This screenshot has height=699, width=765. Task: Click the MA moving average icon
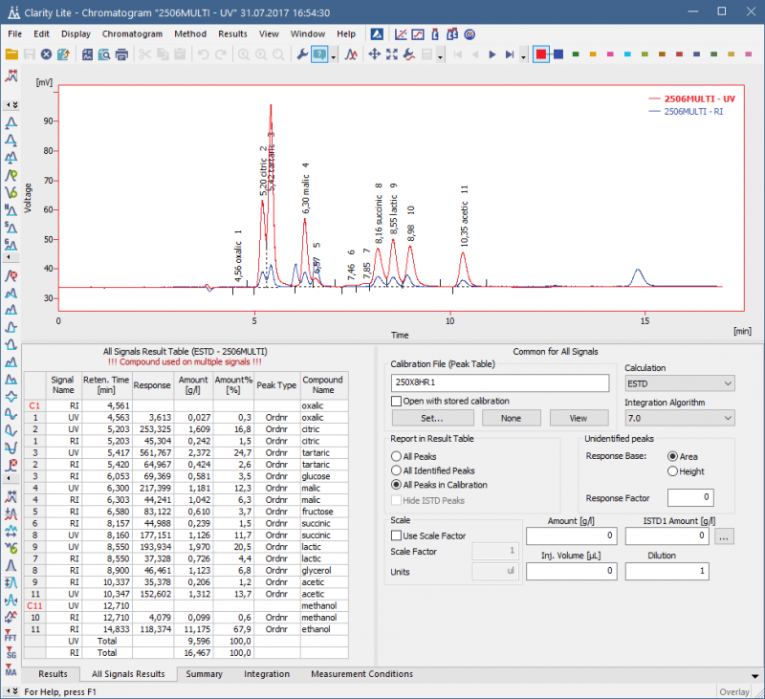(11, 668)
